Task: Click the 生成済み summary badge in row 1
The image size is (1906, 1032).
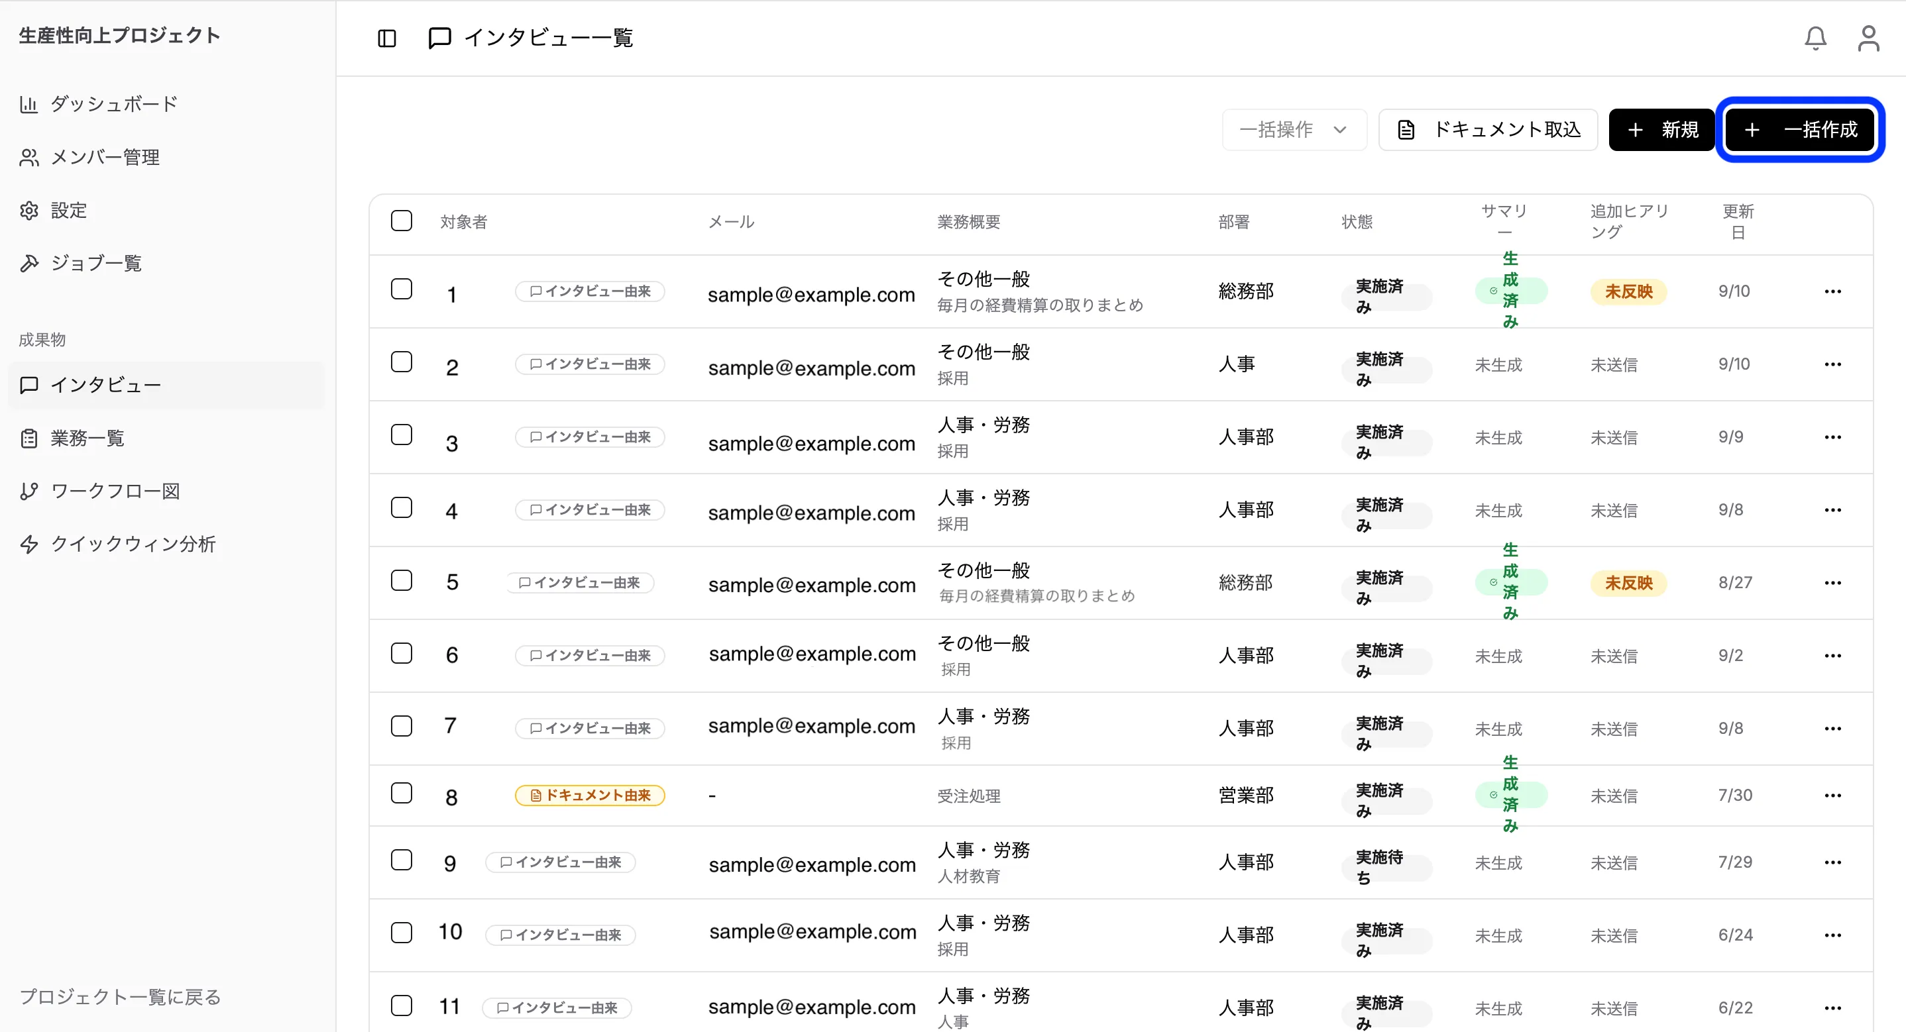Action: tap(1510, 291)
